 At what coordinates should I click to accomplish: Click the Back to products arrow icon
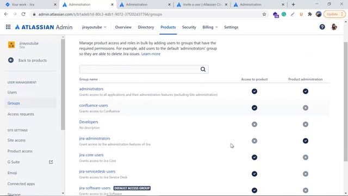11,60
